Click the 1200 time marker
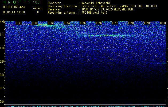Viewport: 168px width, 107px height. point(163,23)
